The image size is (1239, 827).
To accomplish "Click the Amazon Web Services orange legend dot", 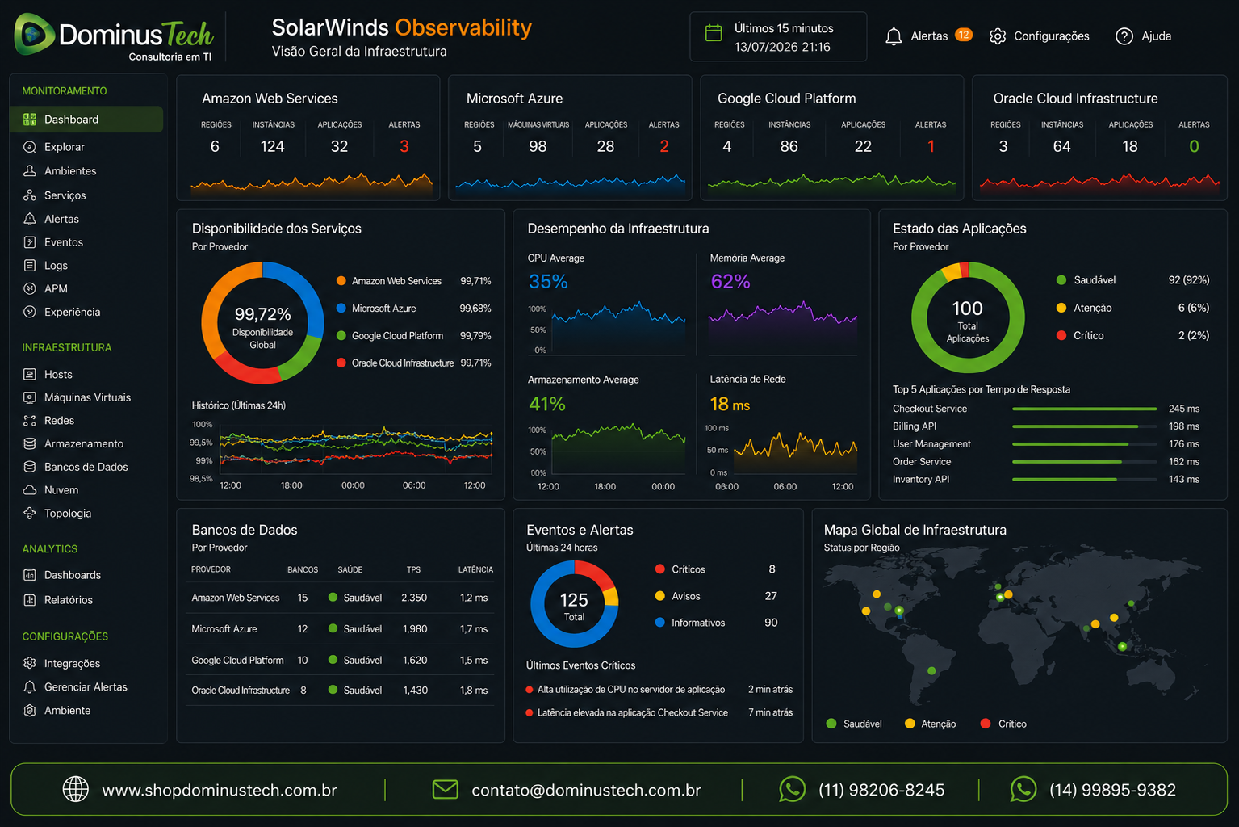I will tap(341, 281).
